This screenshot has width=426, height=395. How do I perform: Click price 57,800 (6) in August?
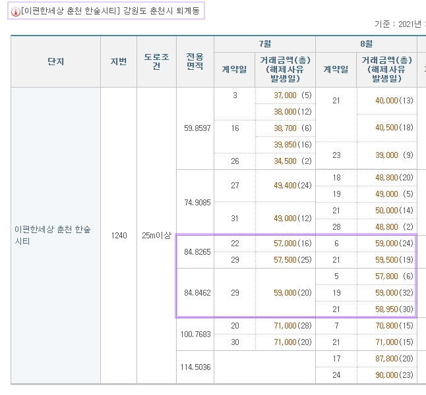click(x=394, y=276)
